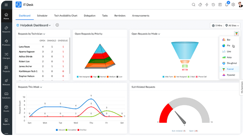Open the Announcements tab
Viewport: 245px width, 136px height.
(x=141, y=16)
